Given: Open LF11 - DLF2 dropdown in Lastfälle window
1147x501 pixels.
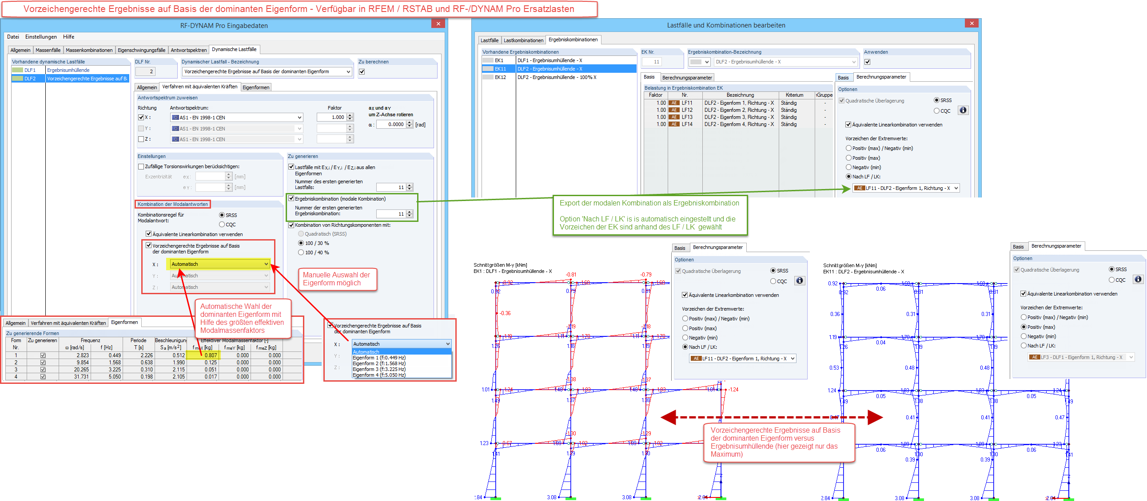Looking at the screenshot, I should 906,188.
